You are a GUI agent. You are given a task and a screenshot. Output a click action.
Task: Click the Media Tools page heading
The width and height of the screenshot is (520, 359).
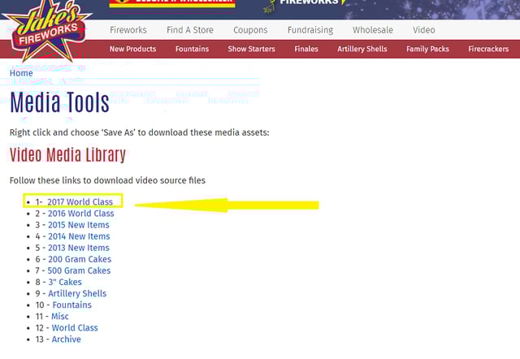59,102
